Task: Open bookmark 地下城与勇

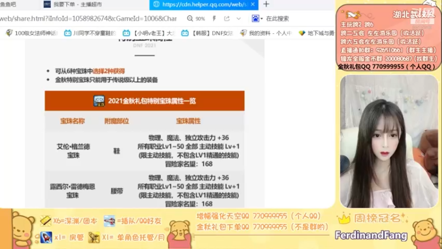Action: pos(317,33)
